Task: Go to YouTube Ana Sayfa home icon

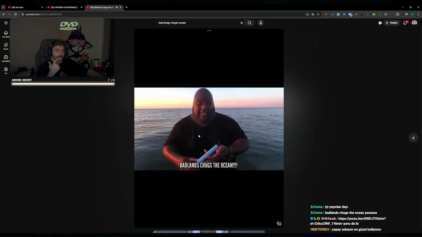Action: pyautogui.click(x=6, y=34)
